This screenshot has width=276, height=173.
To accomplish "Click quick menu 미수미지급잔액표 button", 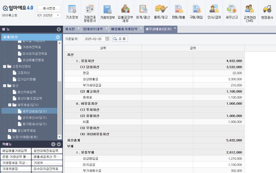I will 47,169.
